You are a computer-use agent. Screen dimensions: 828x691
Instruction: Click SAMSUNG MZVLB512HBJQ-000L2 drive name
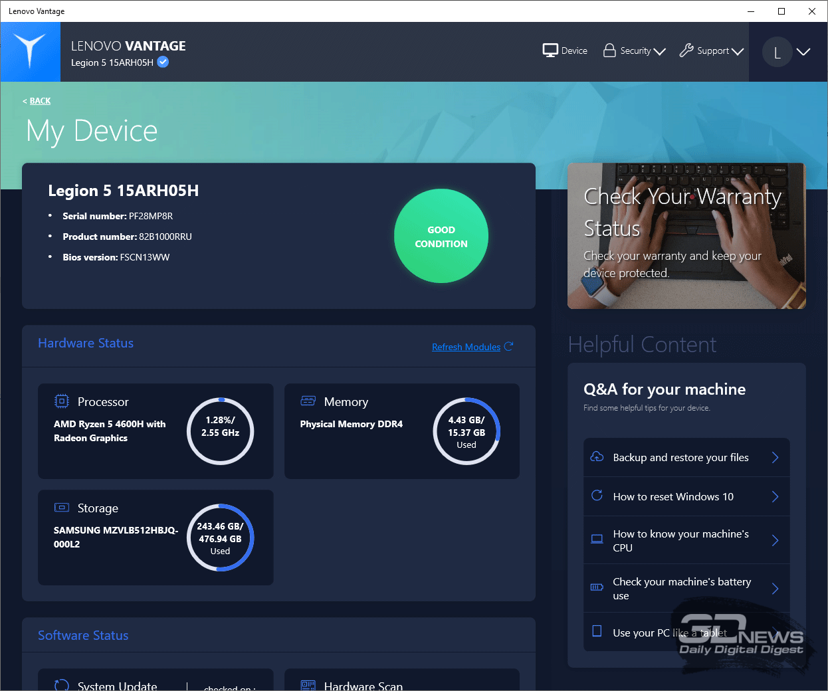pos(116,537)
